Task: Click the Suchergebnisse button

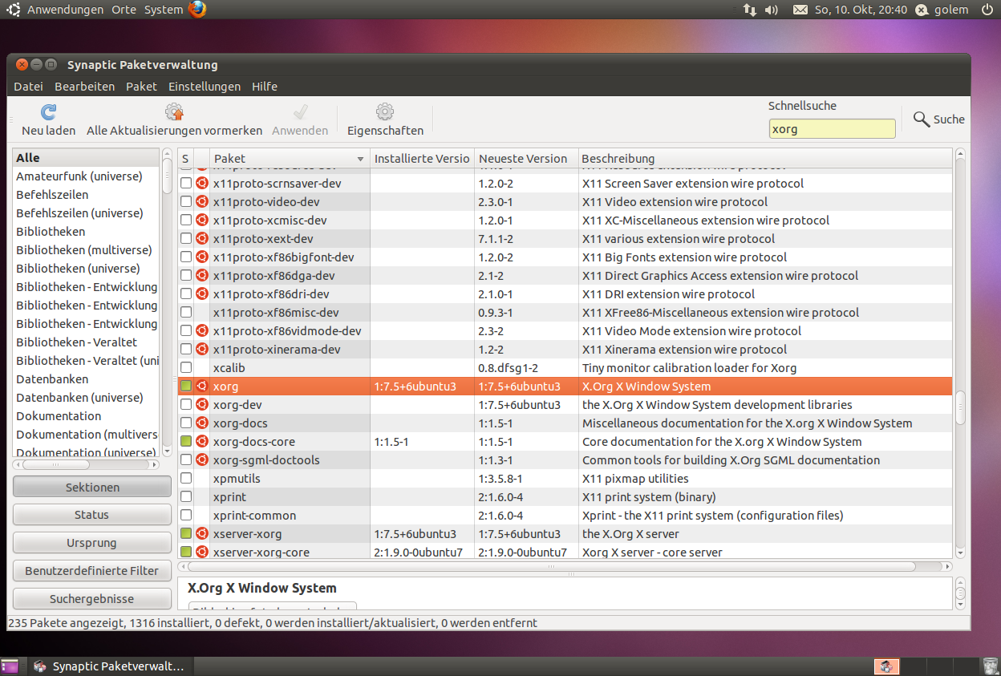Action: tap(92, 599)
